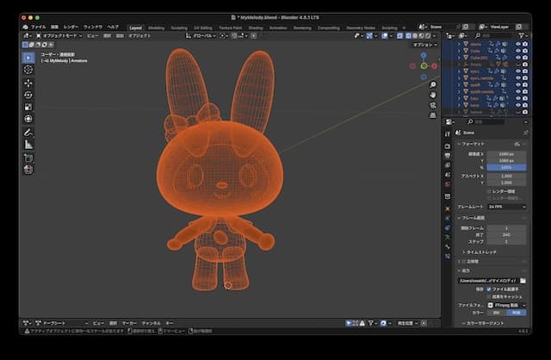Open the ファイル menu
The image size is (551, 360).
tap(38, 27)
